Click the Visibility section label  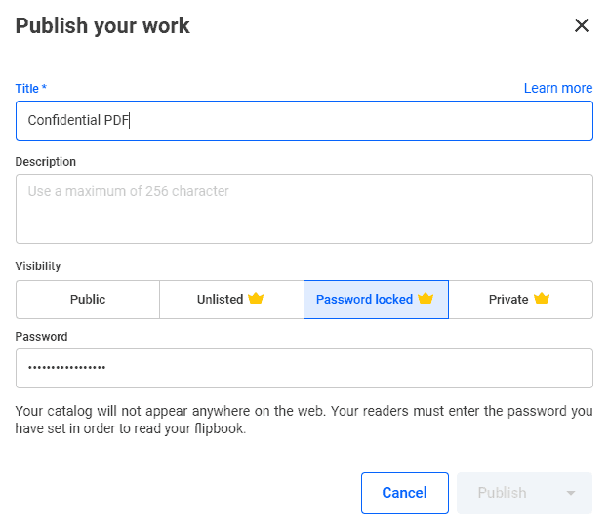tap(38, 266)
